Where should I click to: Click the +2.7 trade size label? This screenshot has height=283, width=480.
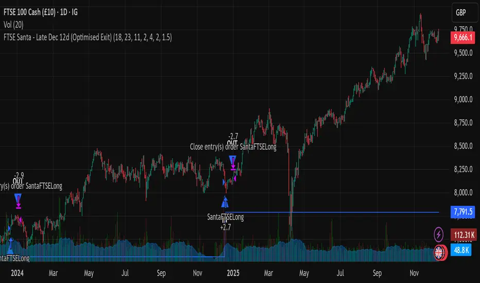tap(226, 227)
